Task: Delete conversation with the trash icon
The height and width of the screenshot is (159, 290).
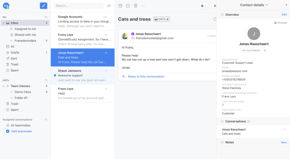Action: coord(135,6)
